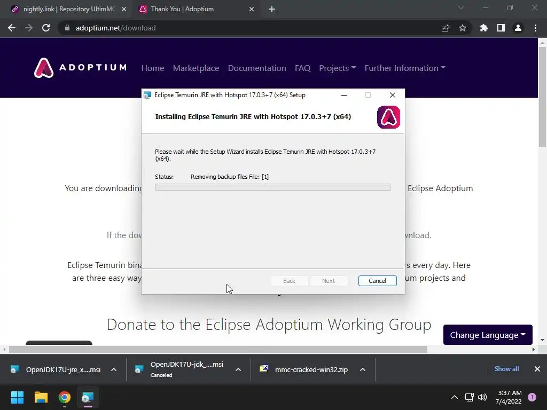Show hidden system tray icons
547x410 pixels.
pyautogui.click(x=455, y=397)
